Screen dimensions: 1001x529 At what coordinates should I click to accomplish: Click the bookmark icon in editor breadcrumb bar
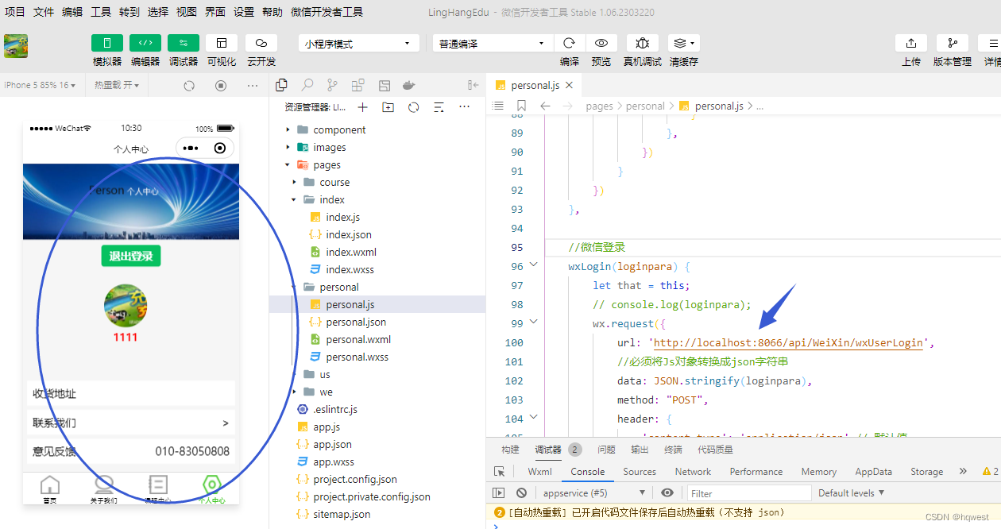coord(521,106)
